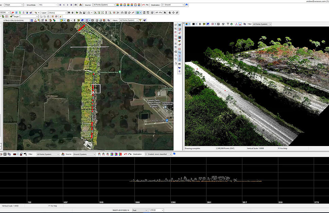Select the Text tool in the 3D view toolbar
Screen dimensions: 329x213
click(227, 24)
